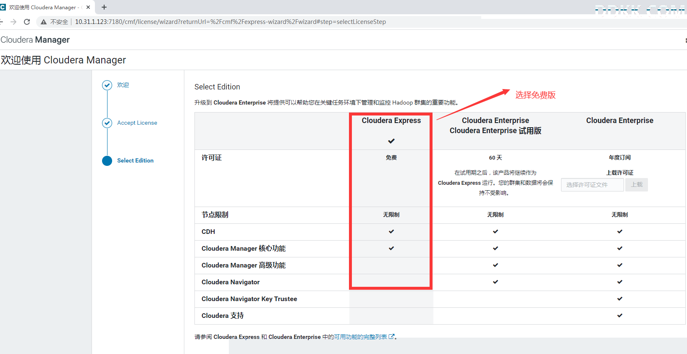The image size is (687, 354).
Task: Click the 免费 license cell
Action: 391,157
